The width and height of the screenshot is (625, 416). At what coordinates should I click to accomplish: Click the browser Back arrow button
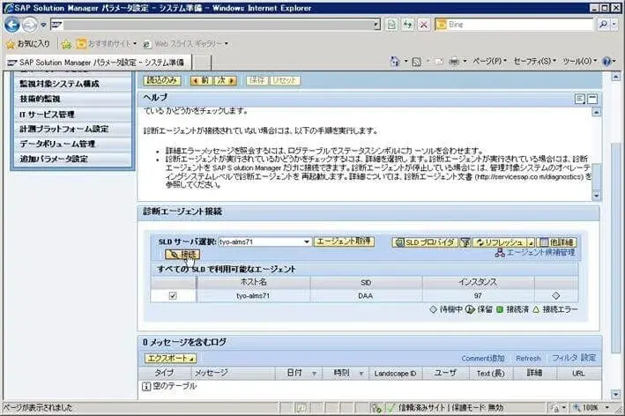pos(12,25)
